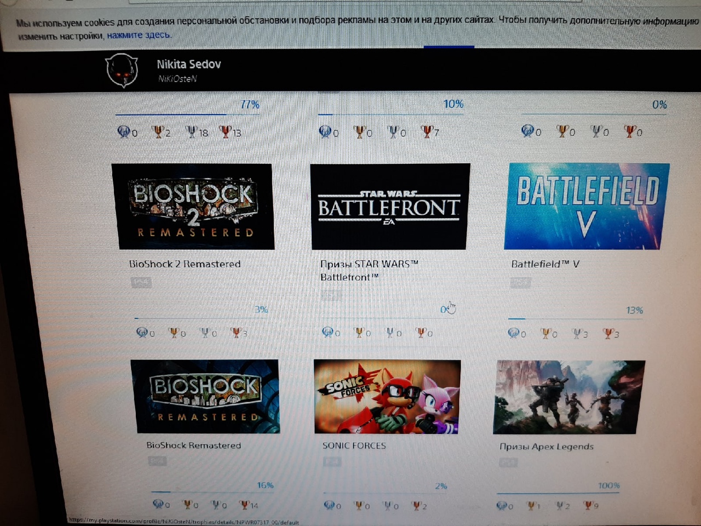Screen dimensions: 701x526
Task: Click bronze trophy icon under Battlefield V
Action: tap(608, 333)
